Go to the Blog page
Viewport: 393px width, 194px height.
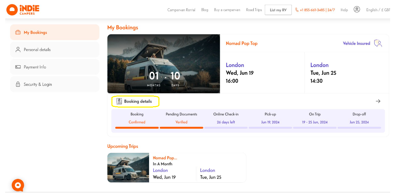(205, 10)
